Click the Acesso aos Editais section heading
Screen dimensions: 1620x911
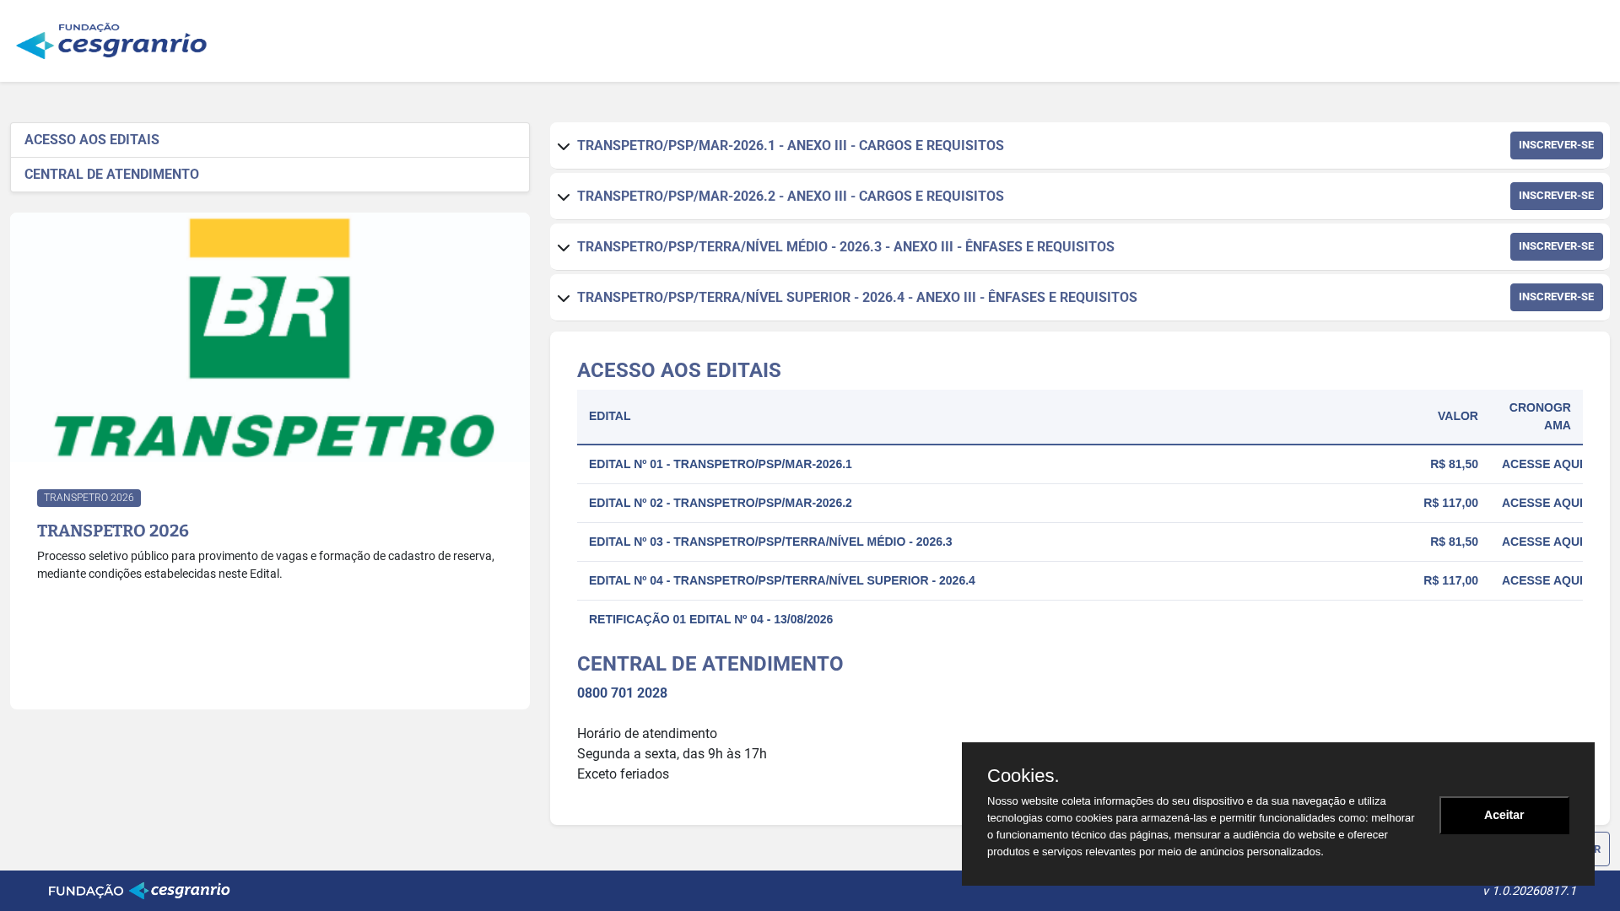(679, 370)
